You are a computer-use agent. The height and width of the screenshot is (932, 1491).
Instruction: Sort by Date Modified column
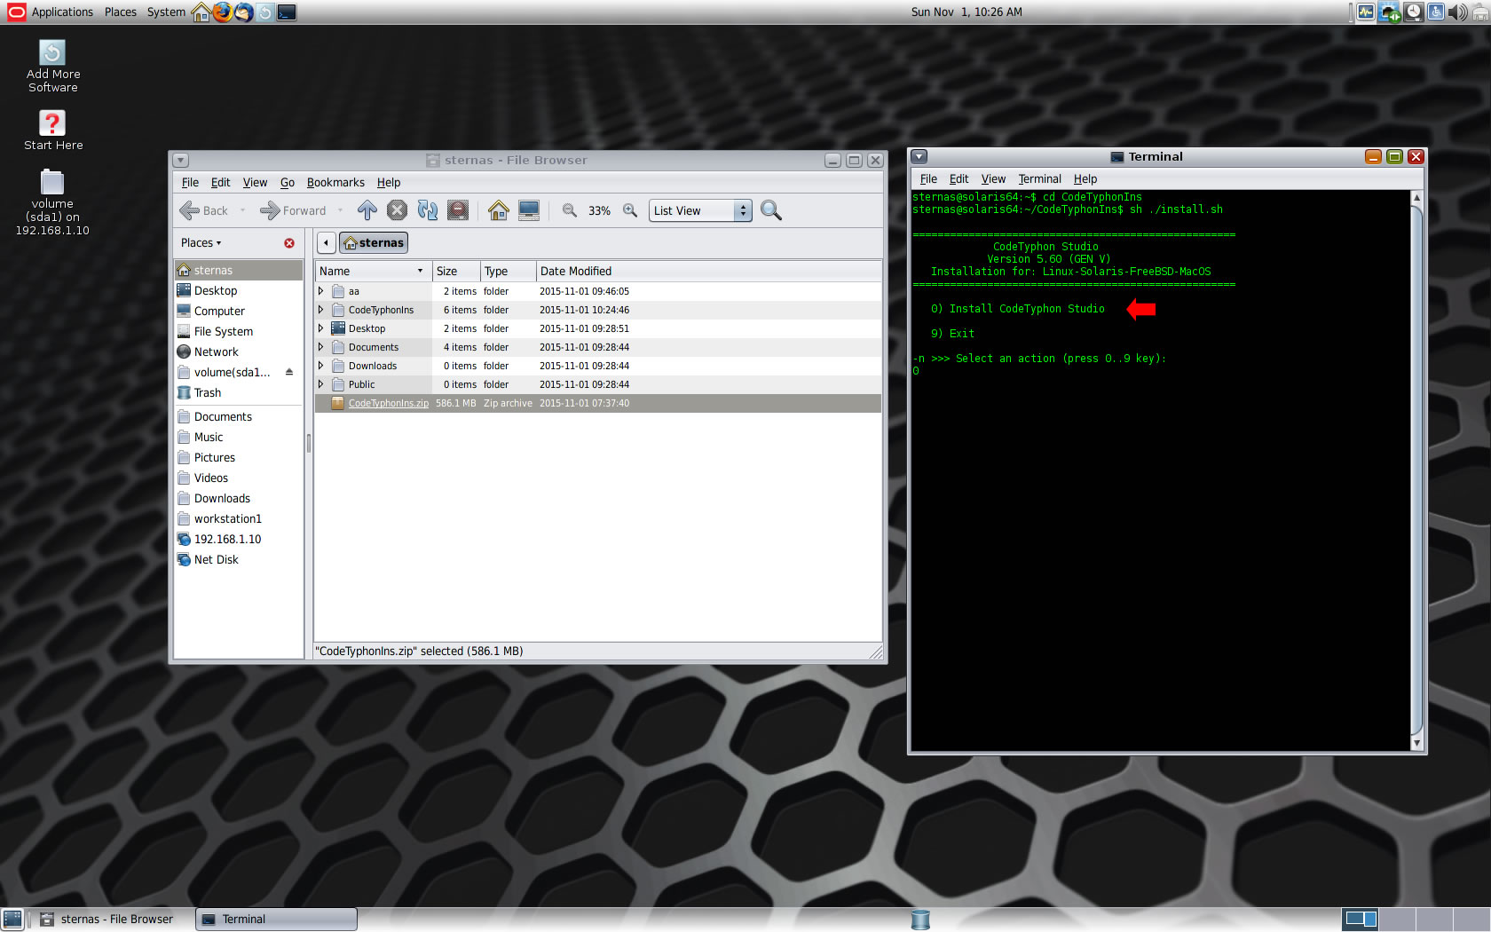click(708, 271)
